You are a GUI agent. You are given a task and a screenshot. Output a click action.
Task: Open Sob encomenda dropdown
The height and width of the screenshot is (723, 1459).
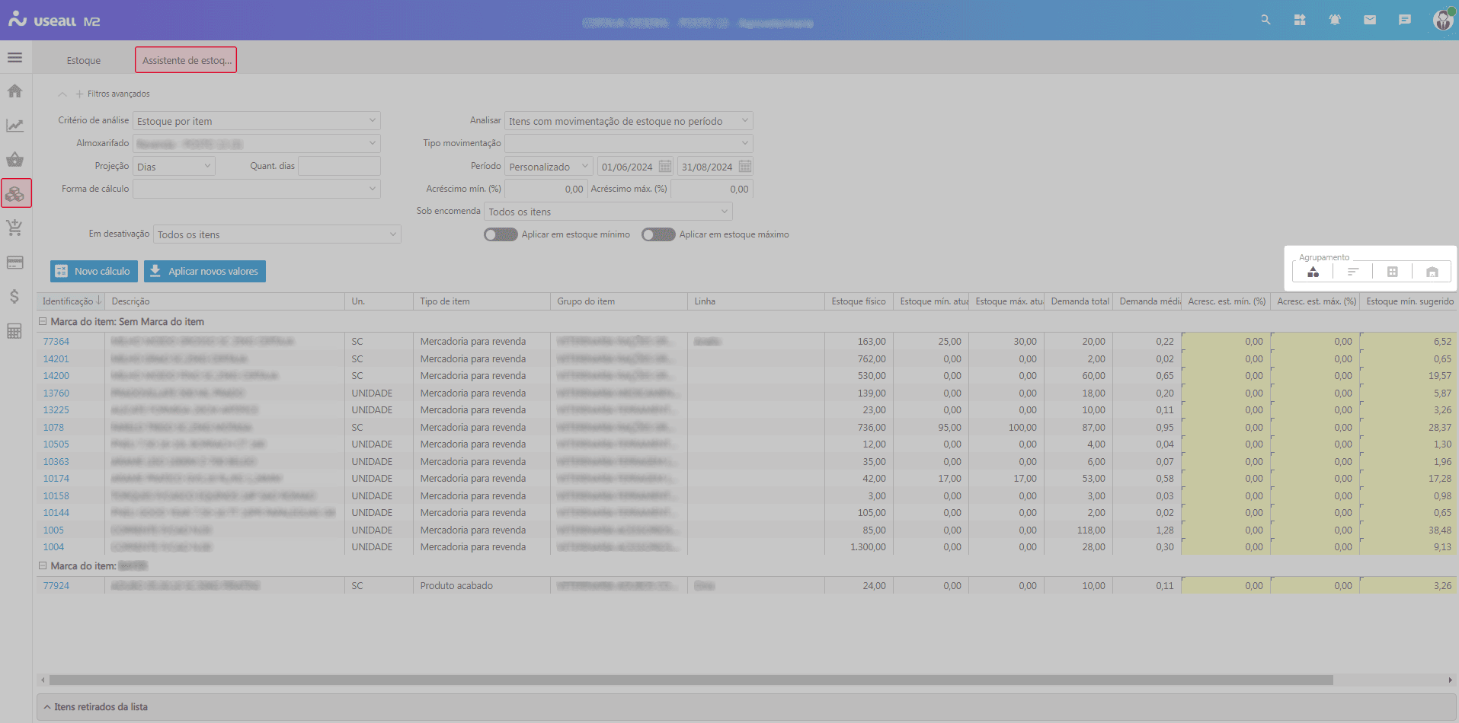[609, 212]
